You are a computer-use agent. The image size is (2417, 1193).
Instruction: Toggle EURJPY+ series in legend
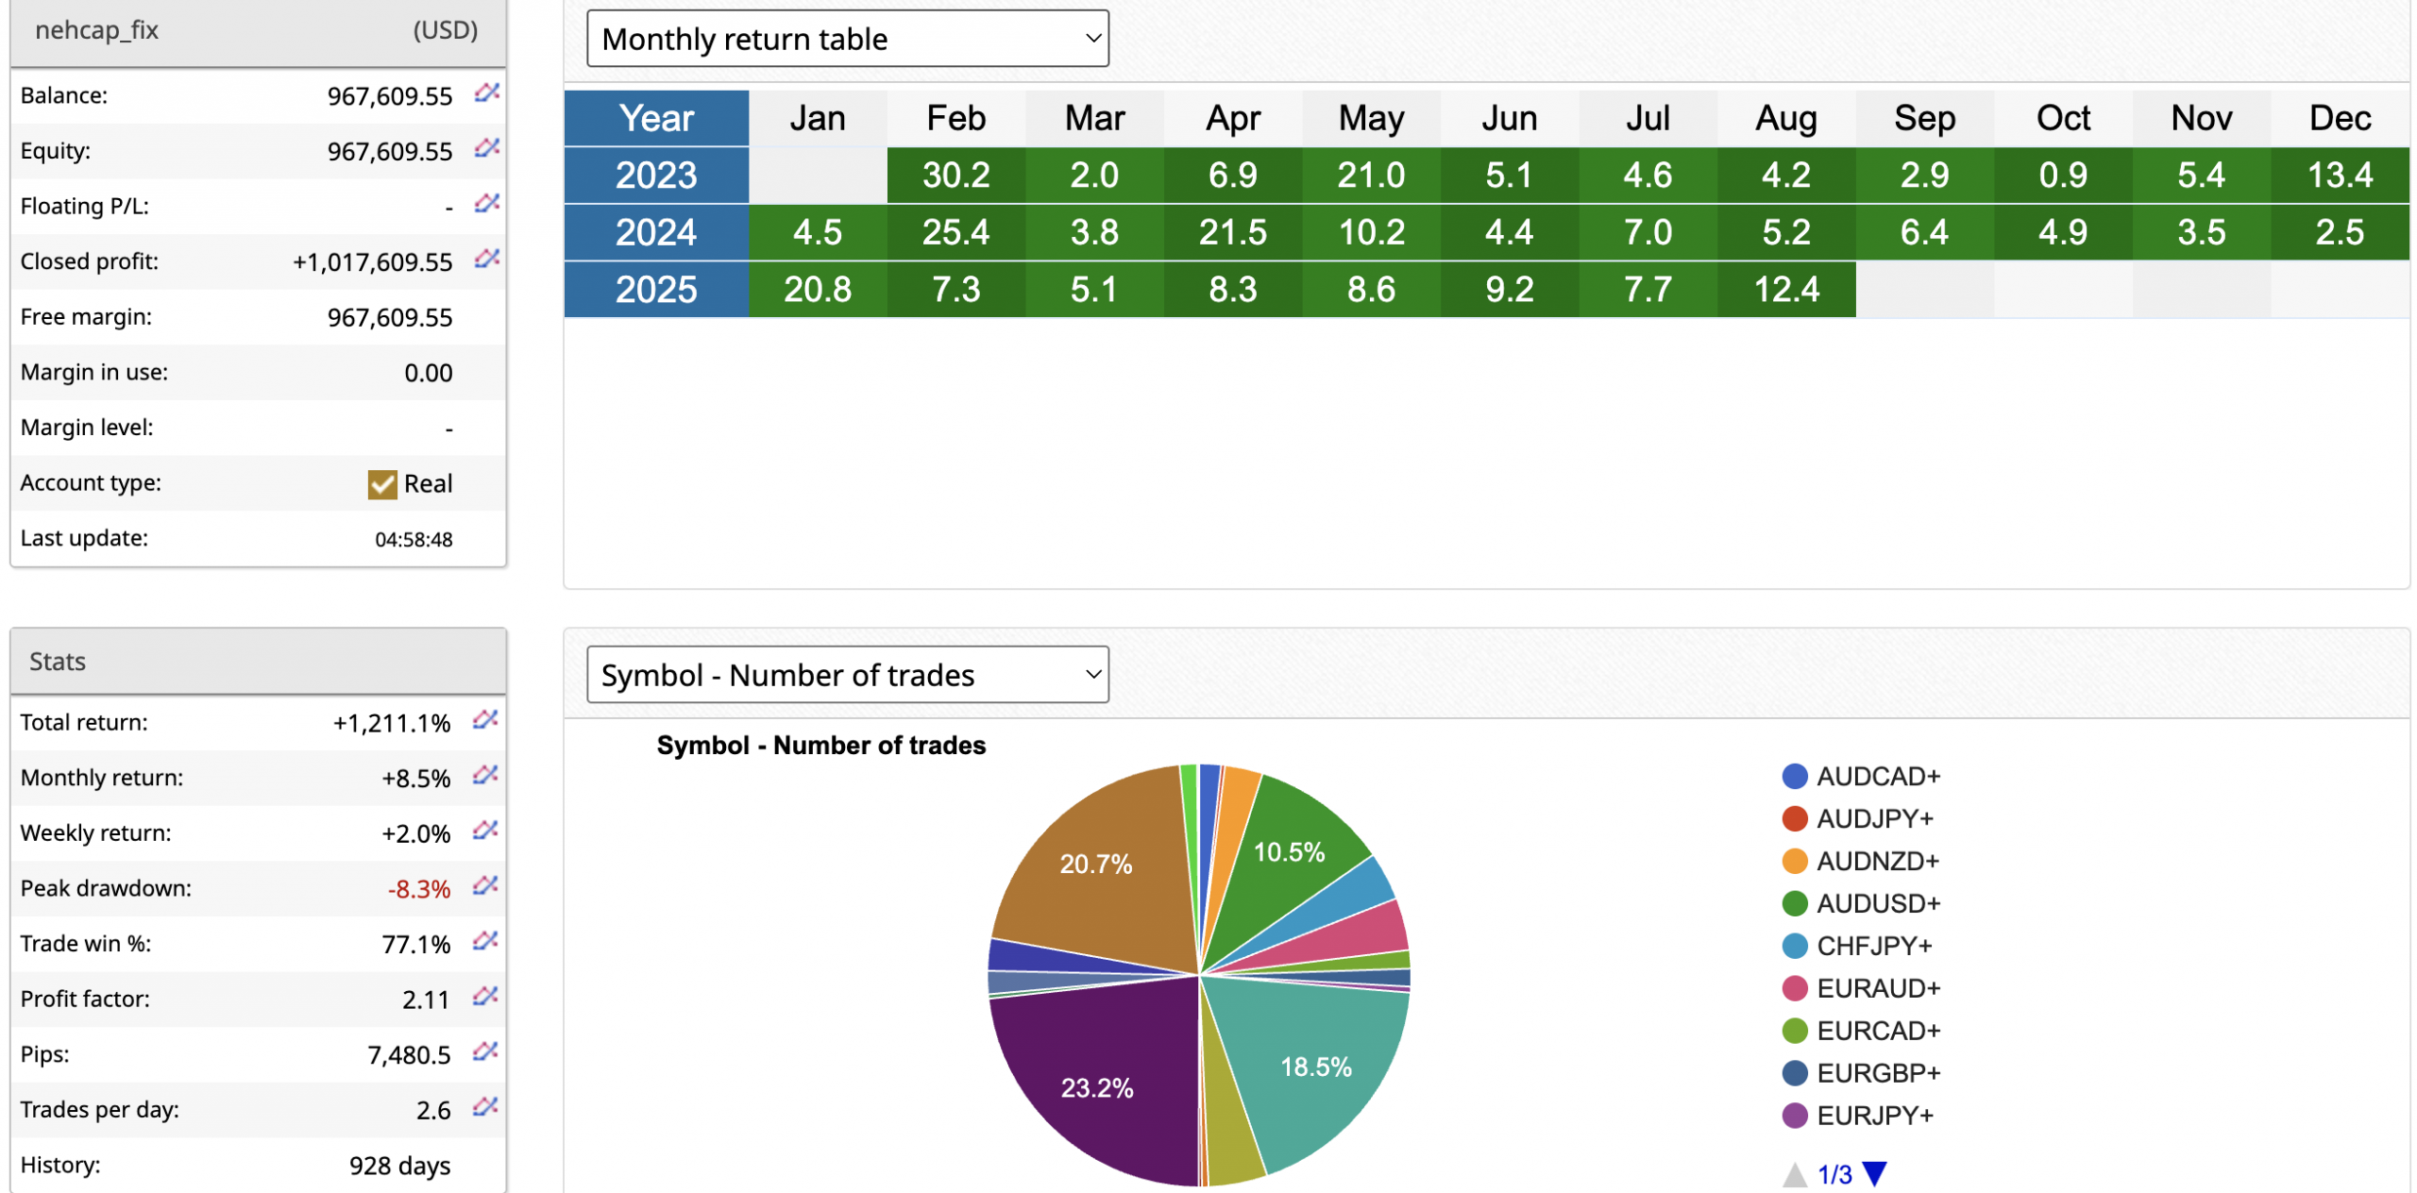coord(1873,1115)
